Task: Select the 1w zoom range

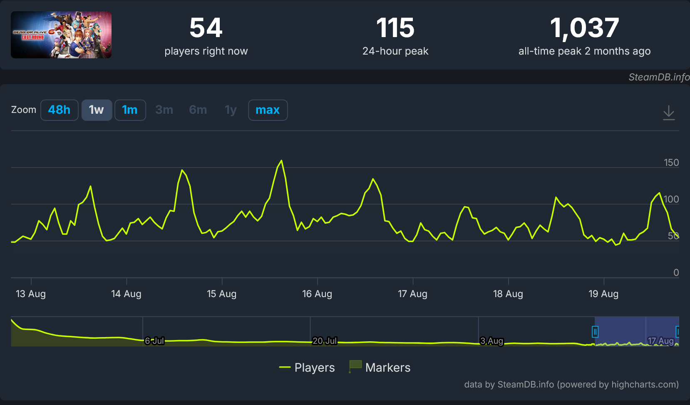Action: pyautogui.click(x=97, y=110)
